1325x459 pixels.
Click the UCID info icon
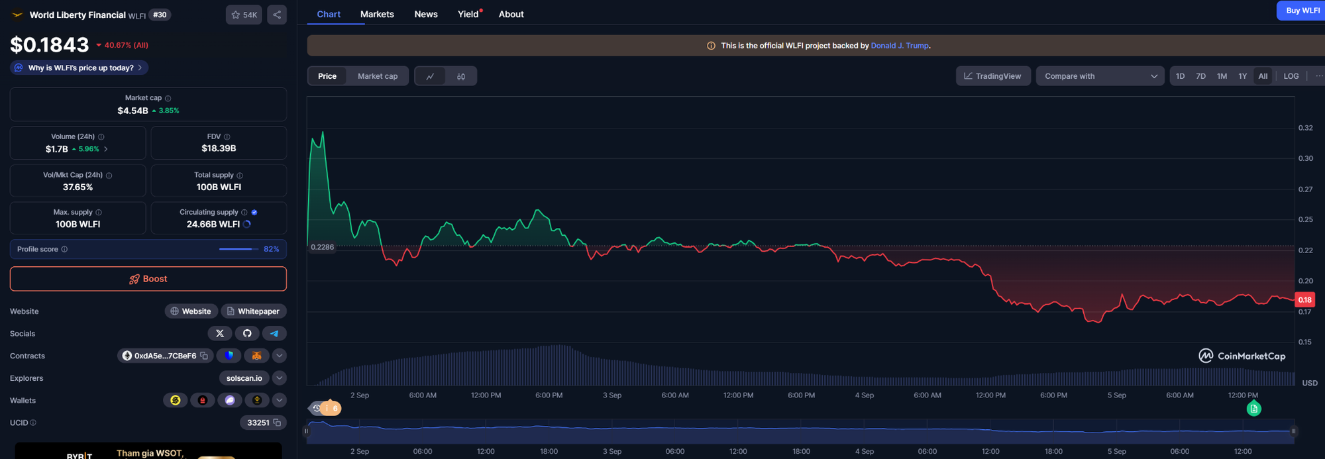point(33,423)
